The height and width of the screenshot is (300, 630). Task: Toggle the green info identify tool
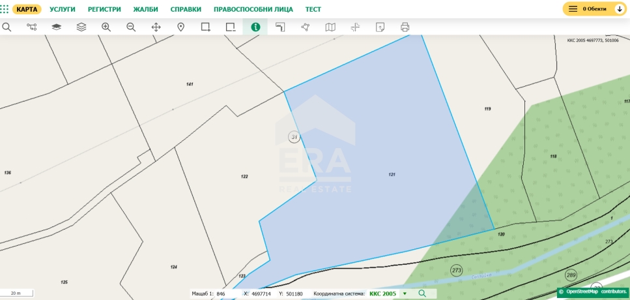tap(255, 27)
